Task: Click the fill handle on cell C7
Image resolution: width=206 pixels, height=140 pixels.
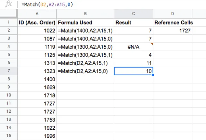Action: click(153, 75)
